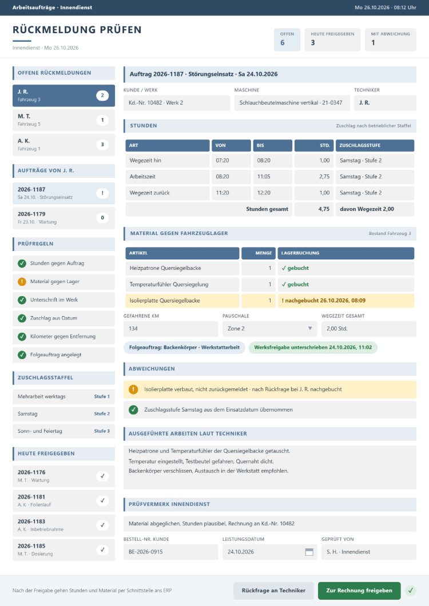Click check icon for Kilometer gegen Entfernung rule

22,337
